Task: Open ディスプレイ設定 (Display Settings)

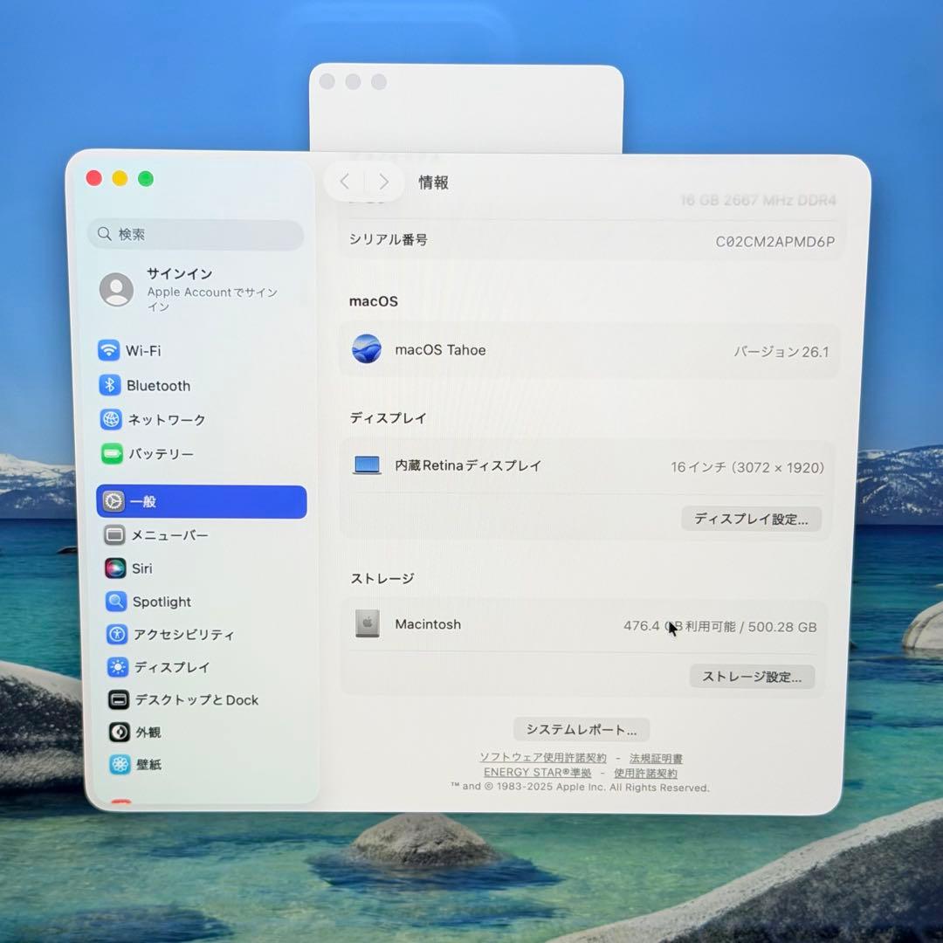Action: 750,519
